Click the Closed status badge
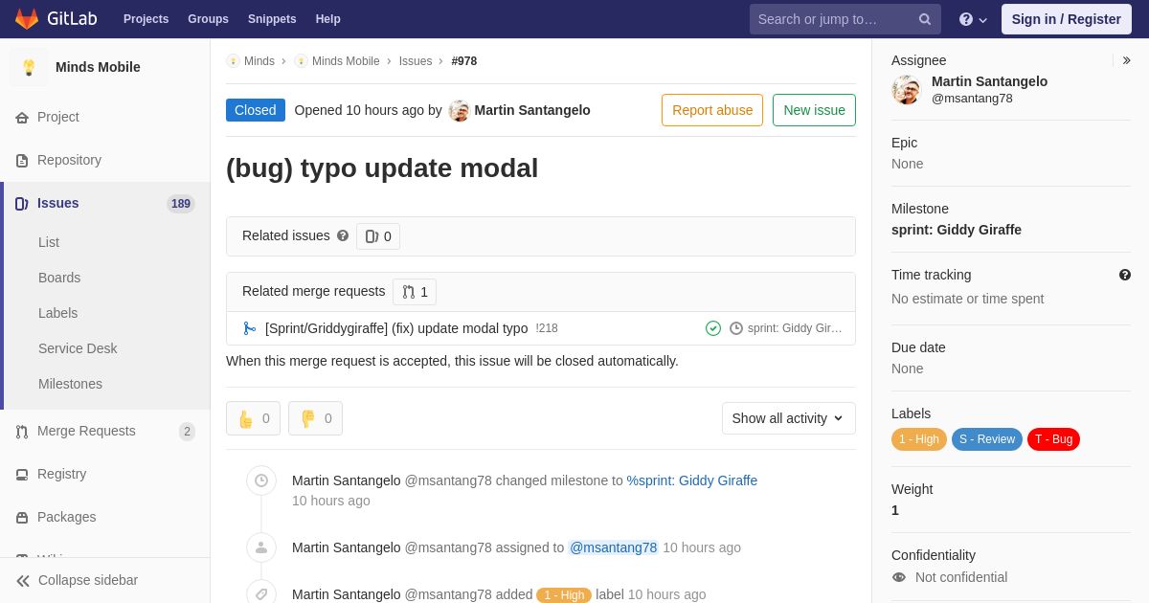1149x603 pixels. (x=256, y=110)
